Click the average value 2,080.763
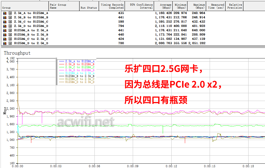Viewport: 265px width, 168px height. pyautogui.click(x=164, y=43)
